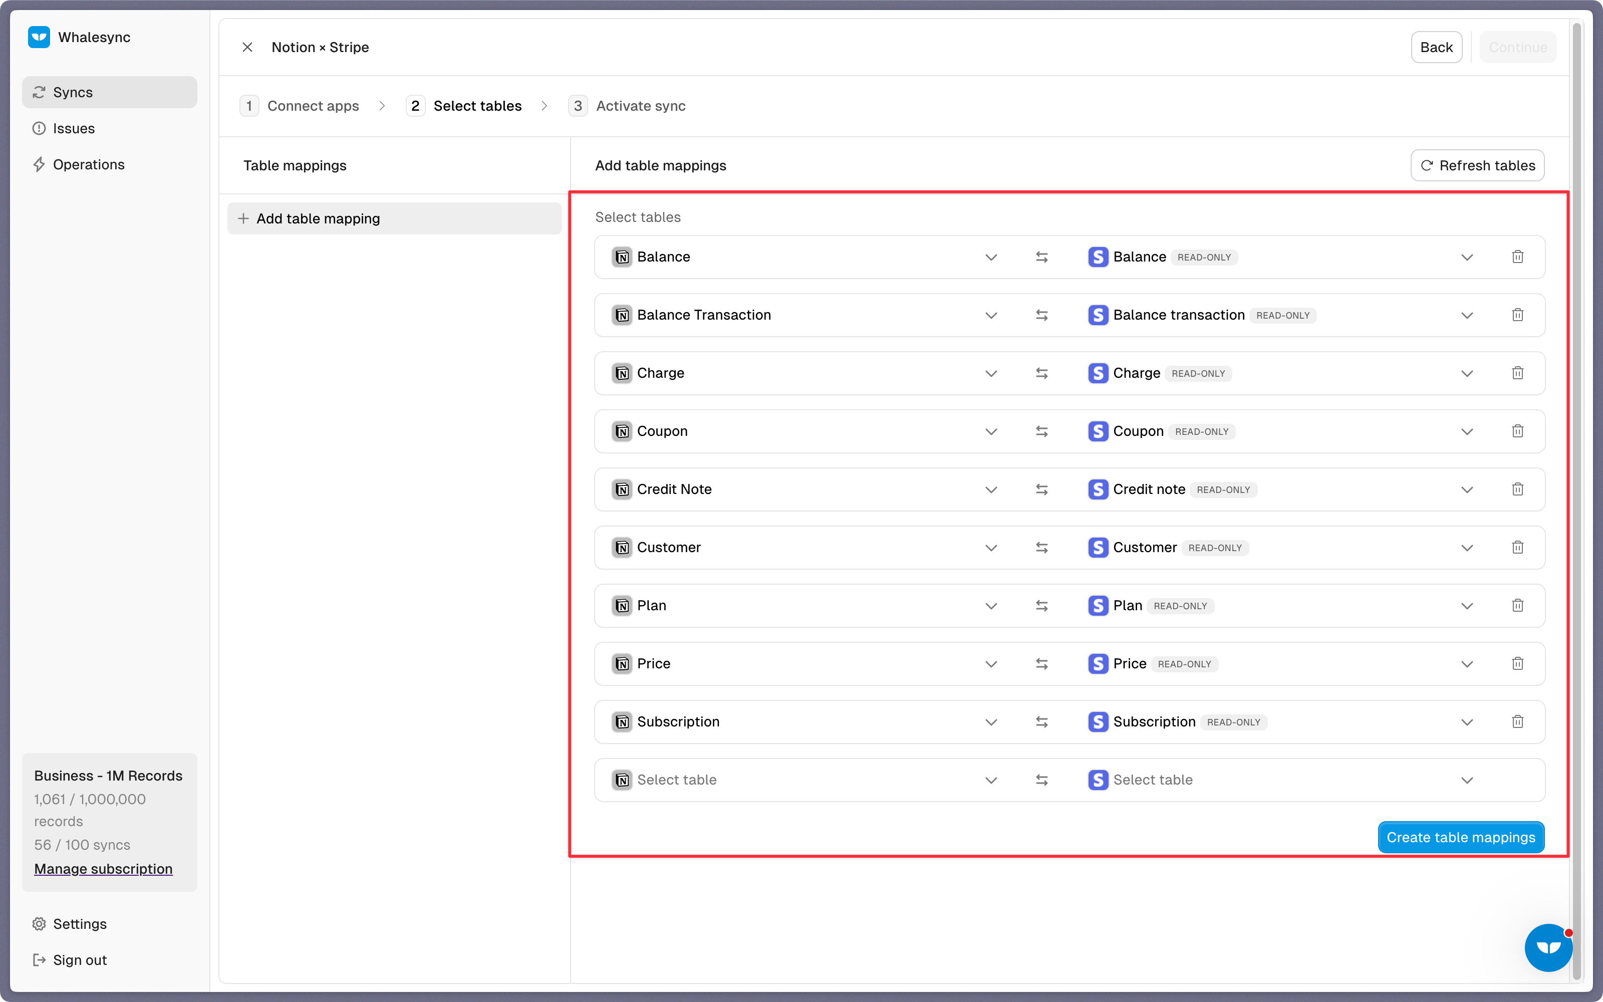Open Operations in sidebar
Screen dimensions: 1603x1002
[109, 164]
